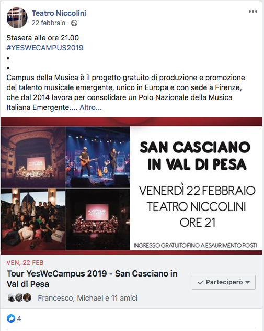Open the reactions count of 4
The height and width of the screenshot is (331, 264).
pyautogui.click(x=19, y=318)
